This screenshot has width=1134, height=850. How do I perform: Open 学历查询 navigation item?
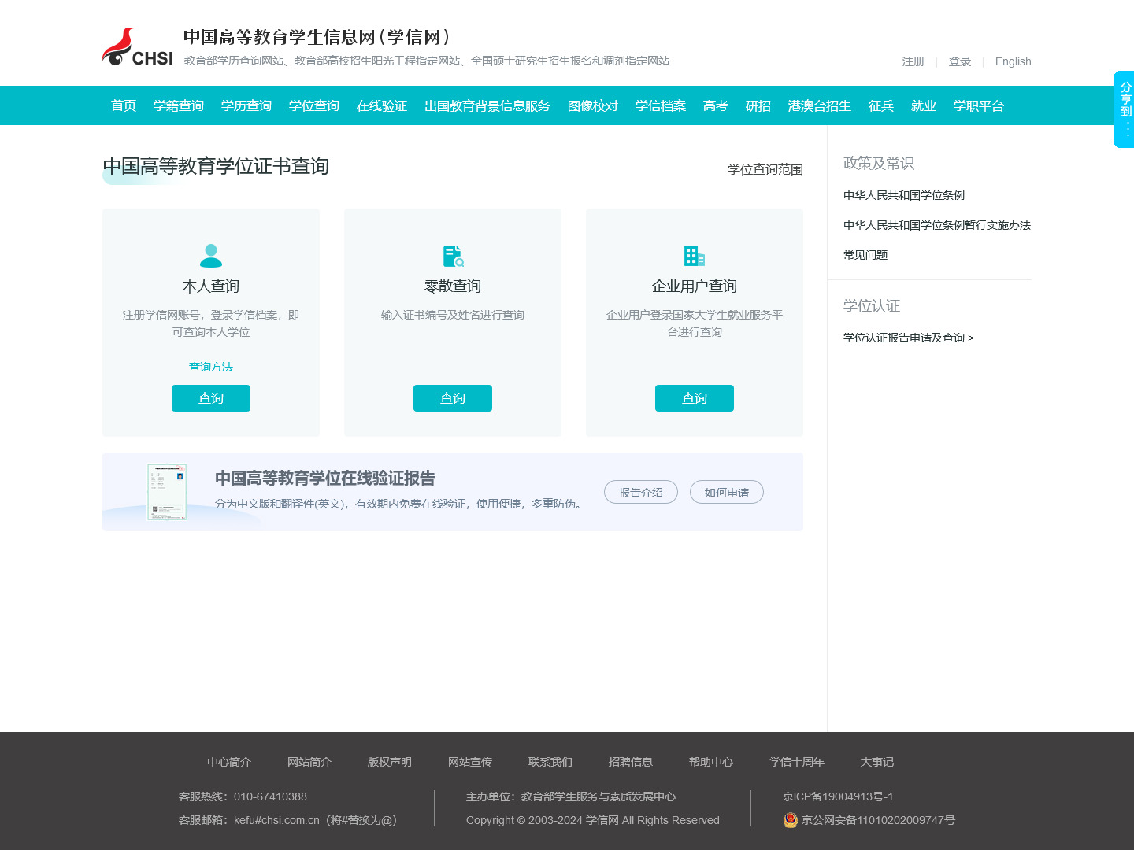pos(246,105)
